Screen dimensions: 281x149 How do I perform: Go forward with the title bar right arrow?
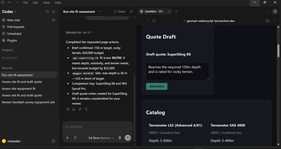pyautogui.click(x=17, y=2)
